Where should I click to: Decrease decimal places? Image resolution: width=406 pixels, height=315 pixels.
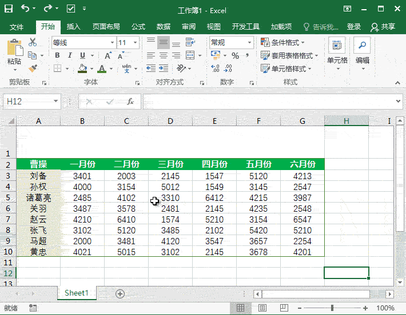pyautogui.click(x=228, y=68)
